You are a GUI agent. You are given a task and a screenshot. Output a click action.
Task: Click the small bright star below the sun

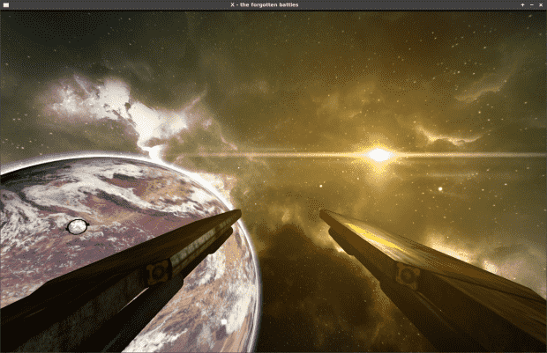pos(440,188)
